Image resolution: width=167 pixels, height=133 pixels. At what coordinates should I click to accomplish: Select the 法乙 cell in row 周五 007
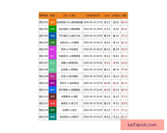[53, 63]
